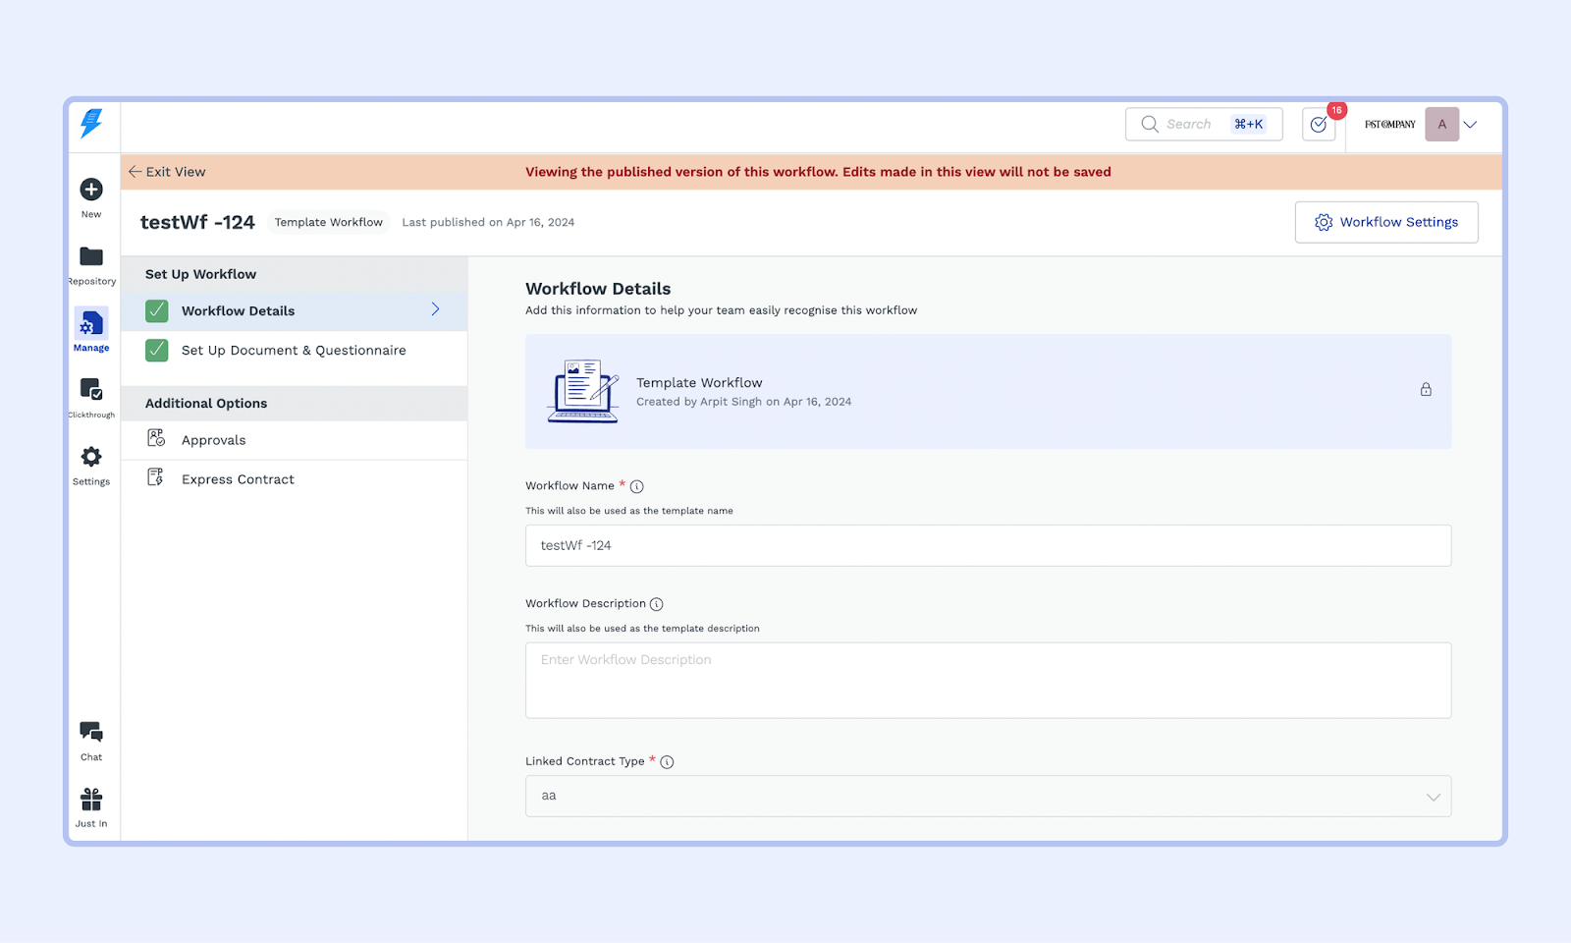
Task: Click the green checkbox beside Workflow Details
Action: point(157,311)
